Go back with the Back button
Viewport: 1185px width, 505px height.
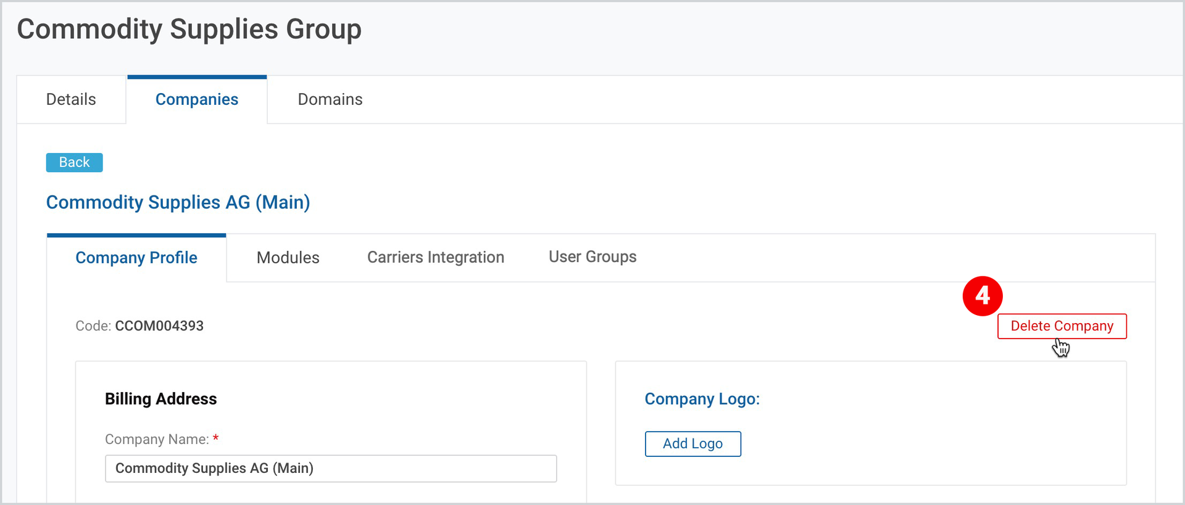coord(75,162)
